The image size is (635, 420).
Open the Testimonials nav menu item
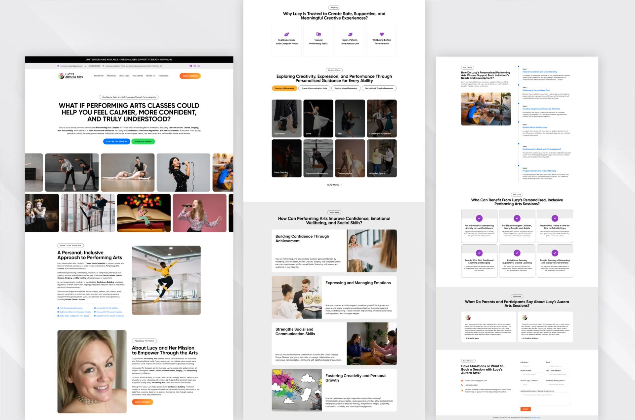(x=163, y=76)
